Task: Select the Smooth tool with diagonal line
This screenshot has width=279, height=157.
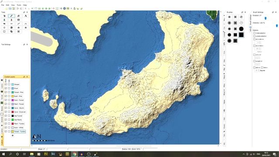Action: pyautogui.click(x=18, y=24)
